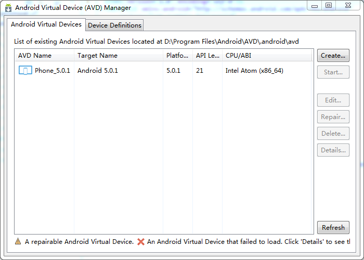The image size is (364, 260).
Task: Select the Phone_5.0.1 device icon
Action: (25, 70)
